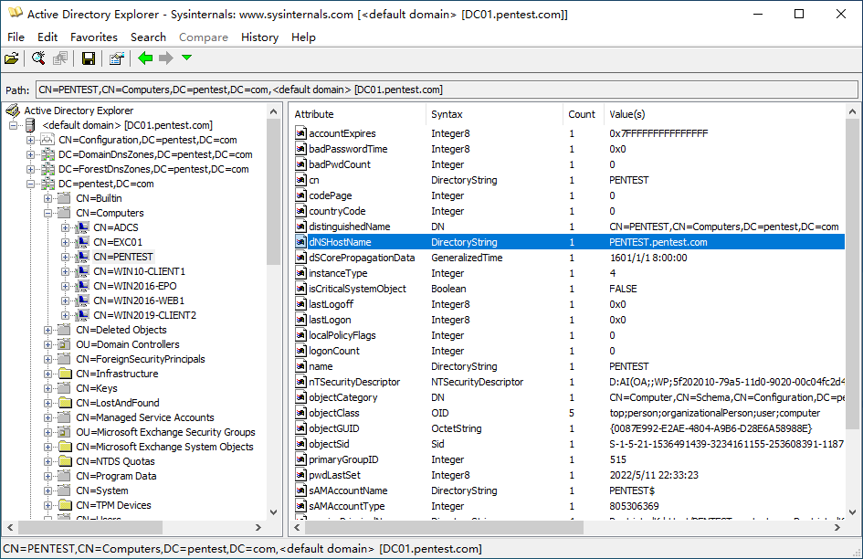The width and height of the screenshot is (863, 559).
Task: Click the folder icon for CN=NTDS Quotas
Action: tap(65, 461)
